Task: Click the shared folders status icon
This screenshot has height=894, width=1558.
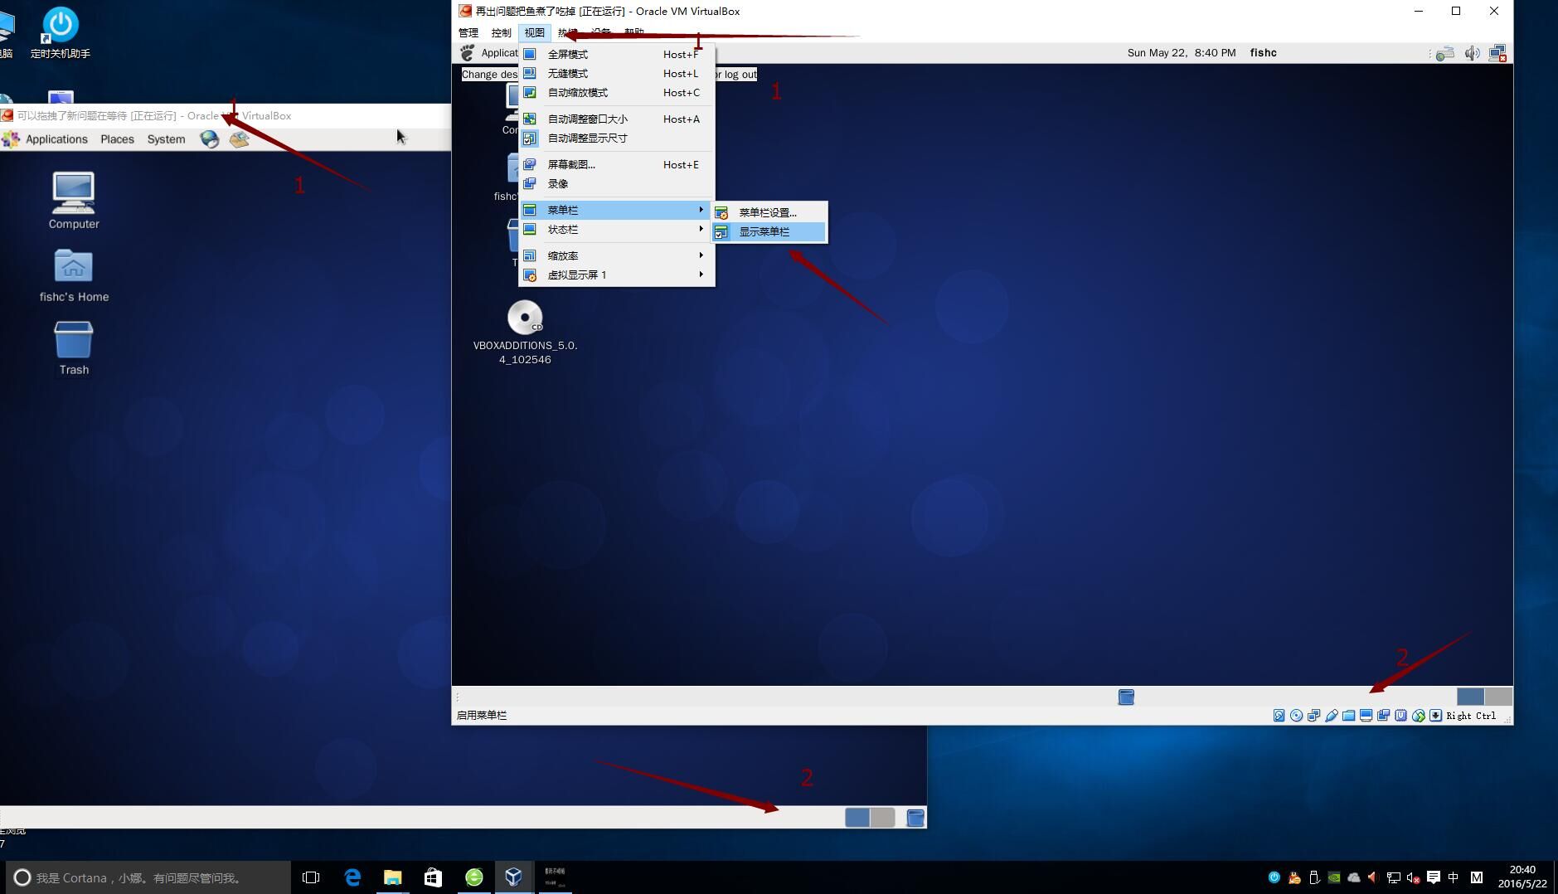Action: click(x=1348, y=716)
